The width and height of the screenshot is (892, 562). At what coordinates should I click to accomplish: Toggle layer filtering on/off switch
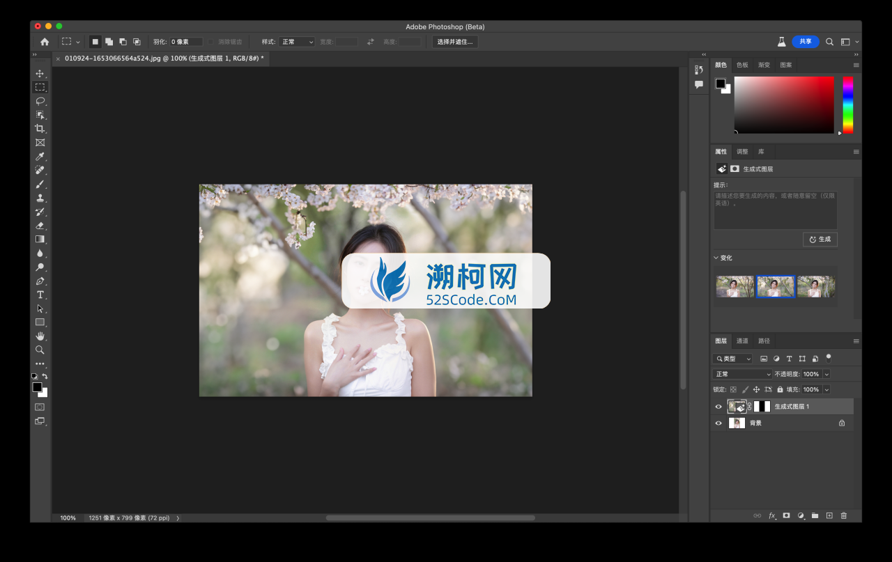click(x=829, y=357)
